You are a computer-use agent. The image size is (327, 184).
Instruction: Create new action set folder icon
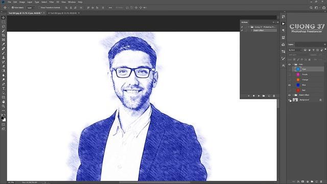(x=264, y=96)
